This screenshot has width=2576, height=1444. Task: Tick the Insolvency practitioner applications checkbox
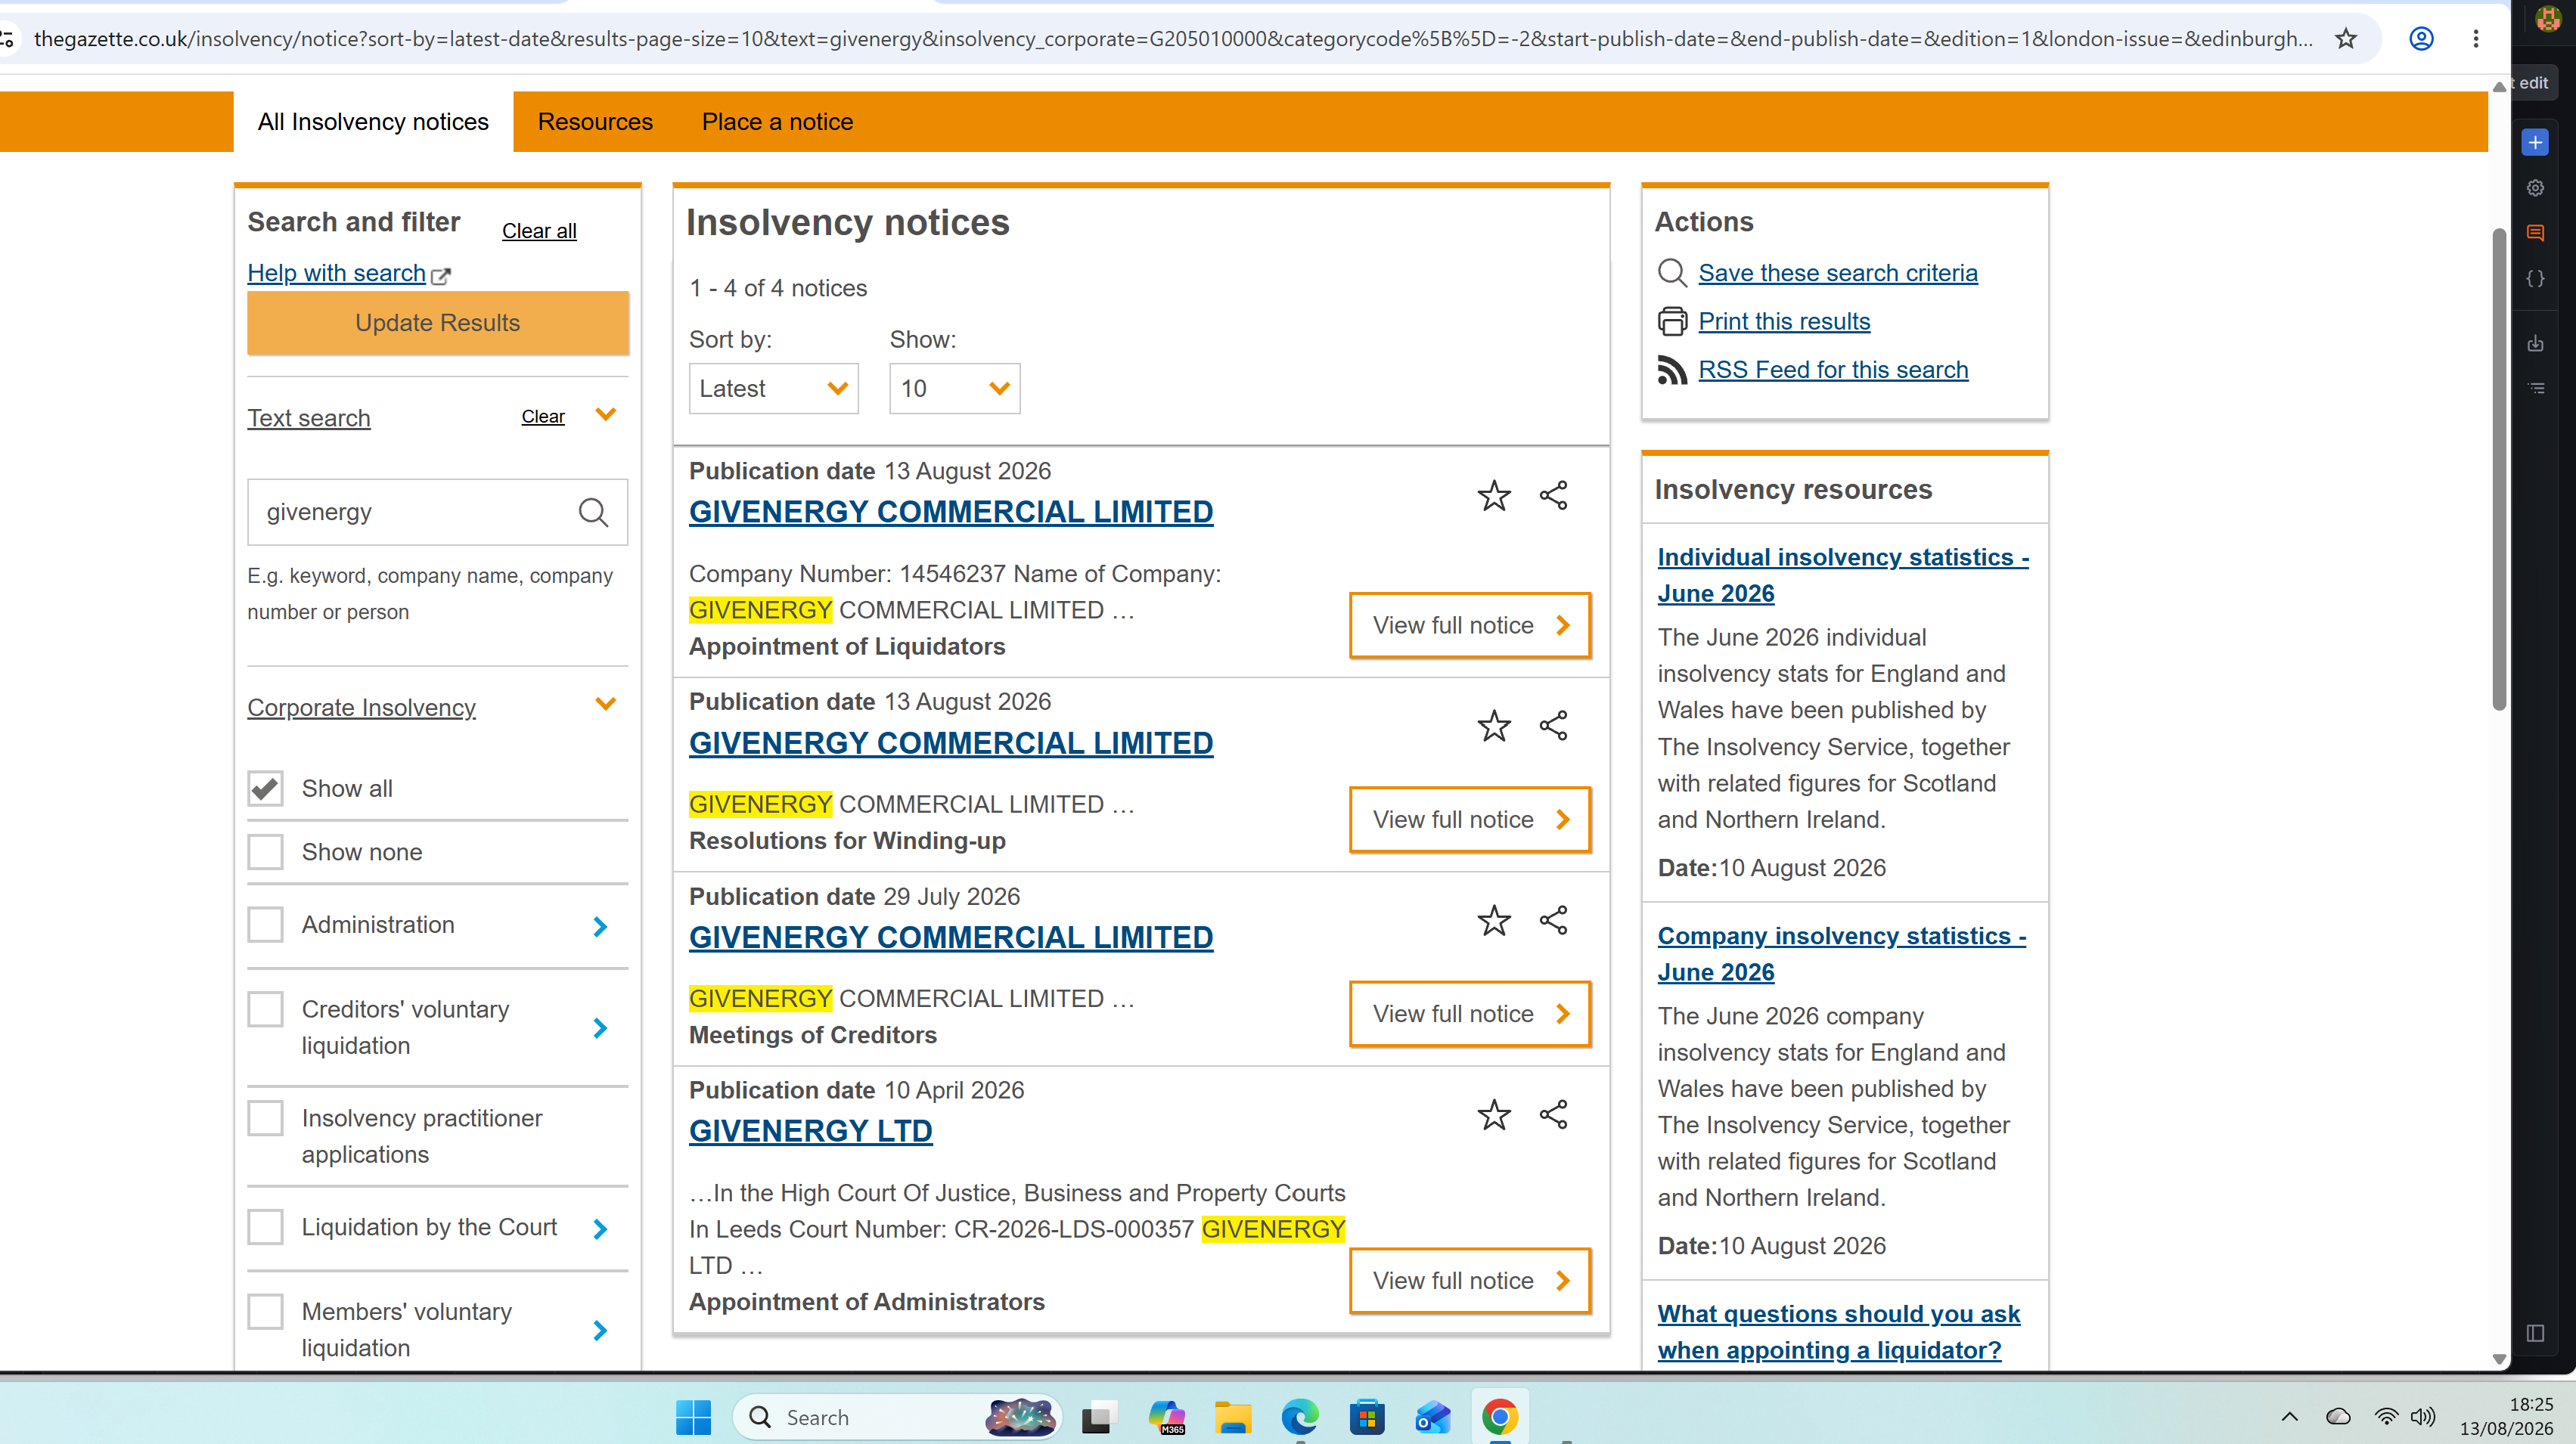(x=265, y=1118)
